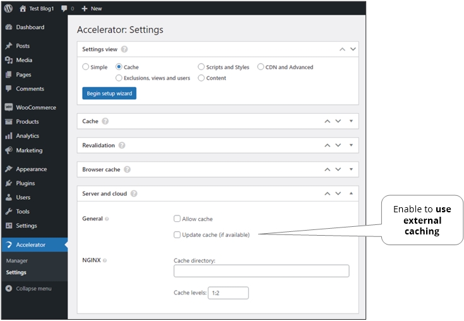Select the Content radio option
Screen dimensions: 464x321
click(201, 78)
